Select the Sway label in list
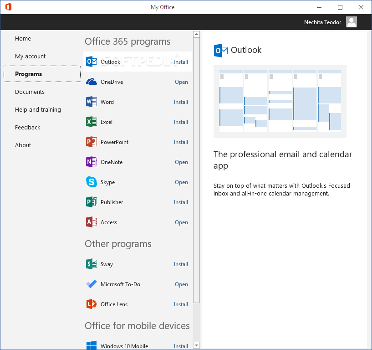 (x=107, y=264)
